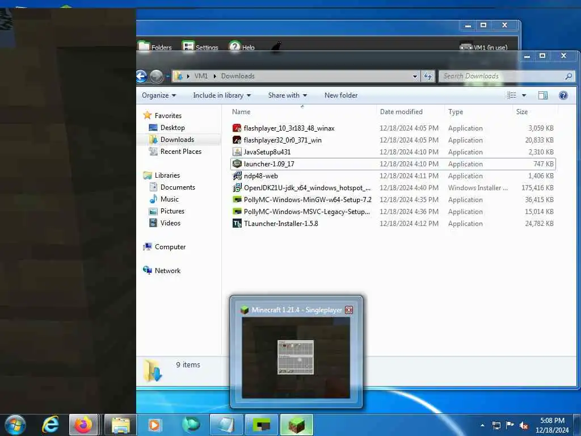Select Computer in navigation pane
This screenshot has width=581, height=436.
point(170,247)
